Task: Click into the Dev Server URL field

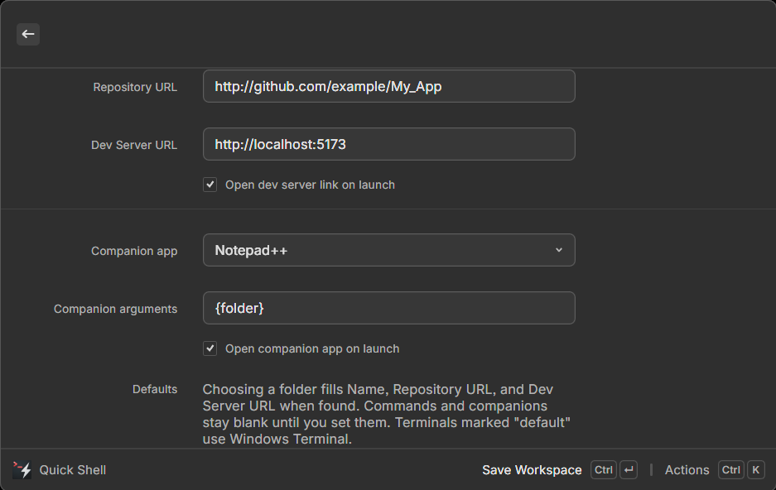Action: tap(389, 144)
